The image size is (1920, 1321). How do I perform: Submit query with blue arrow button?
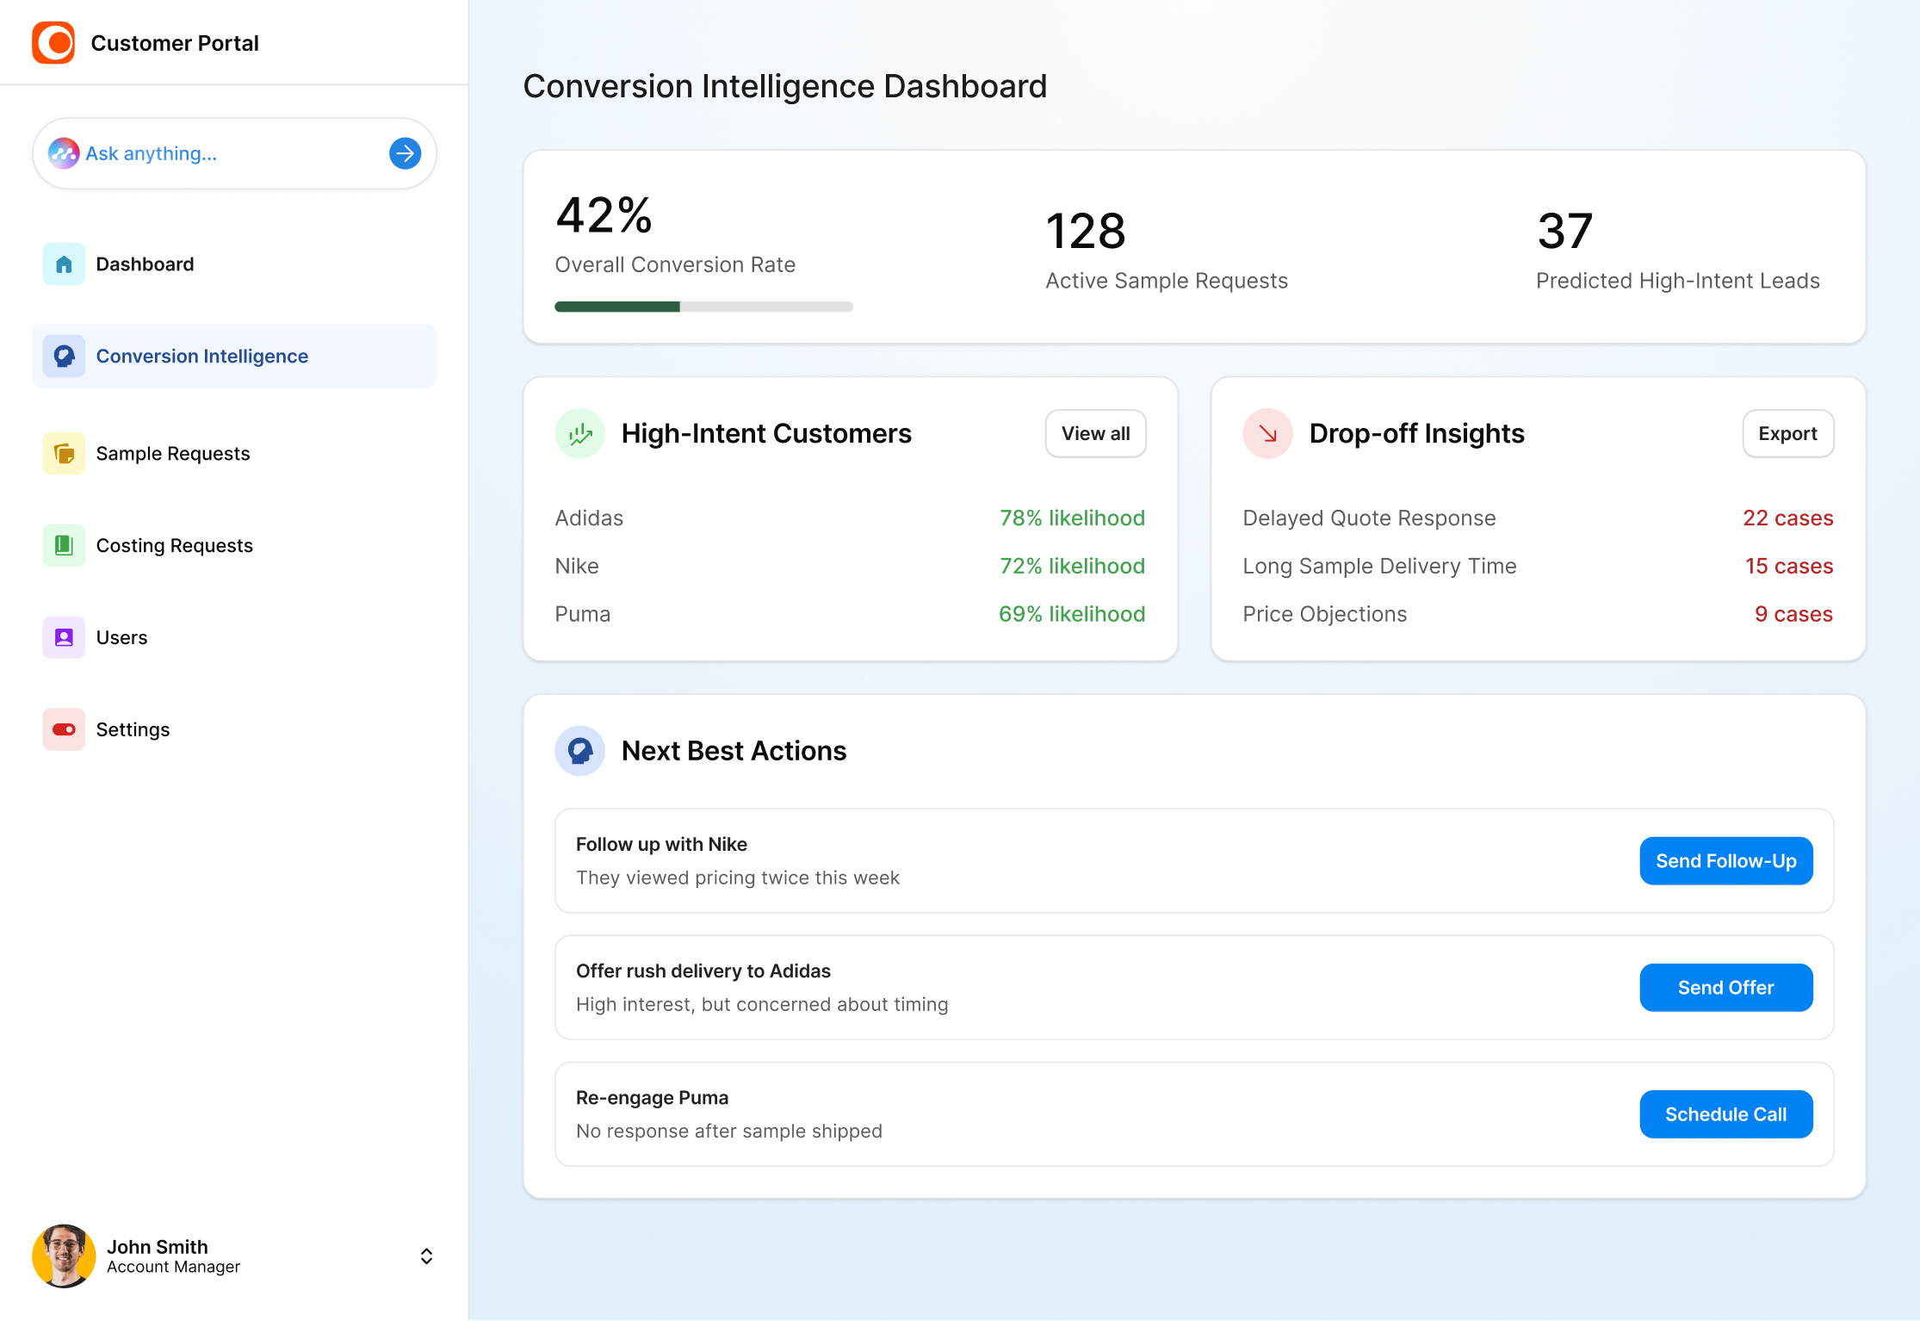405,153
